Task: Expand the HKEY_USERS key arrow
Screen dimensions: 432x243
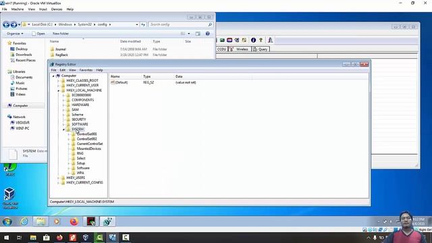Action: pyautogui.click(x=59, y=178)
